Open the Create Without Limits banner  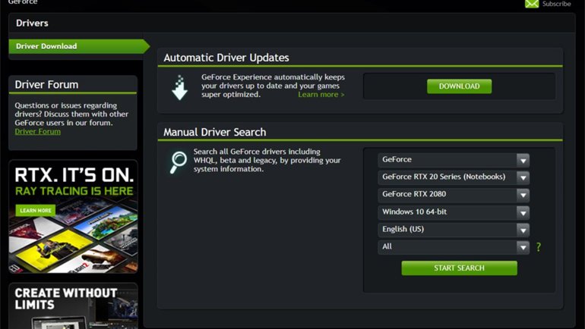point(73,305)
